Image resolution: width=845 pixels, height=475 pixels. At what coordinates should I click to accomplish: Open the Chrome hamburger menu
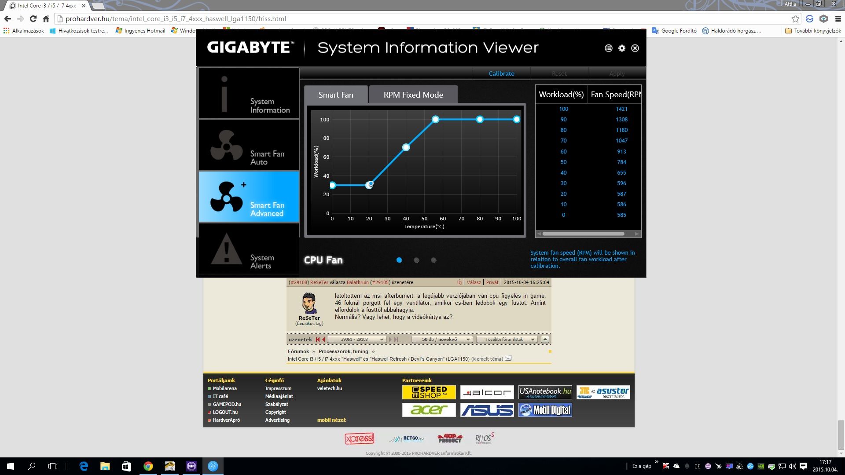pyautogui.click(x=838, y=18)
